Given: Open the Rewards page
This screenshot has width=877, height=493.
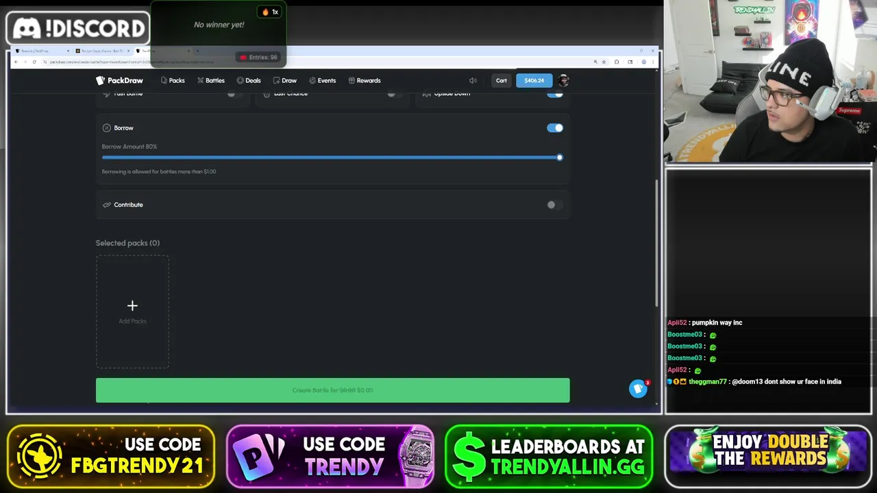Looking at the screenshot, I should click(365, 81).
